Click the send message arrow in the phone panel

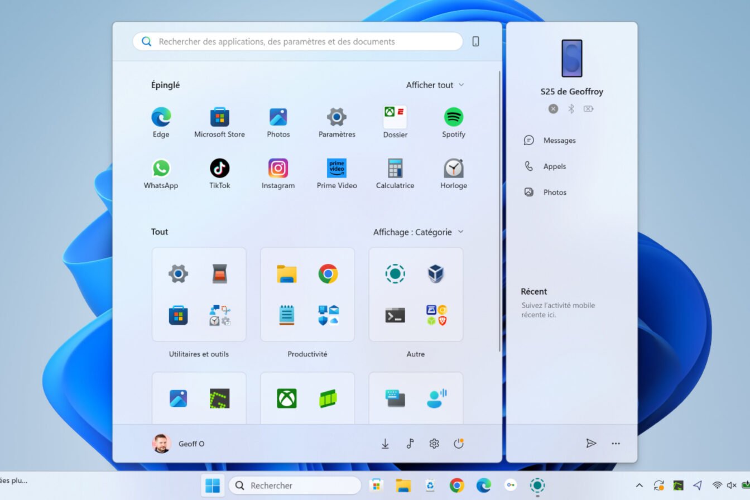[592, 443]
